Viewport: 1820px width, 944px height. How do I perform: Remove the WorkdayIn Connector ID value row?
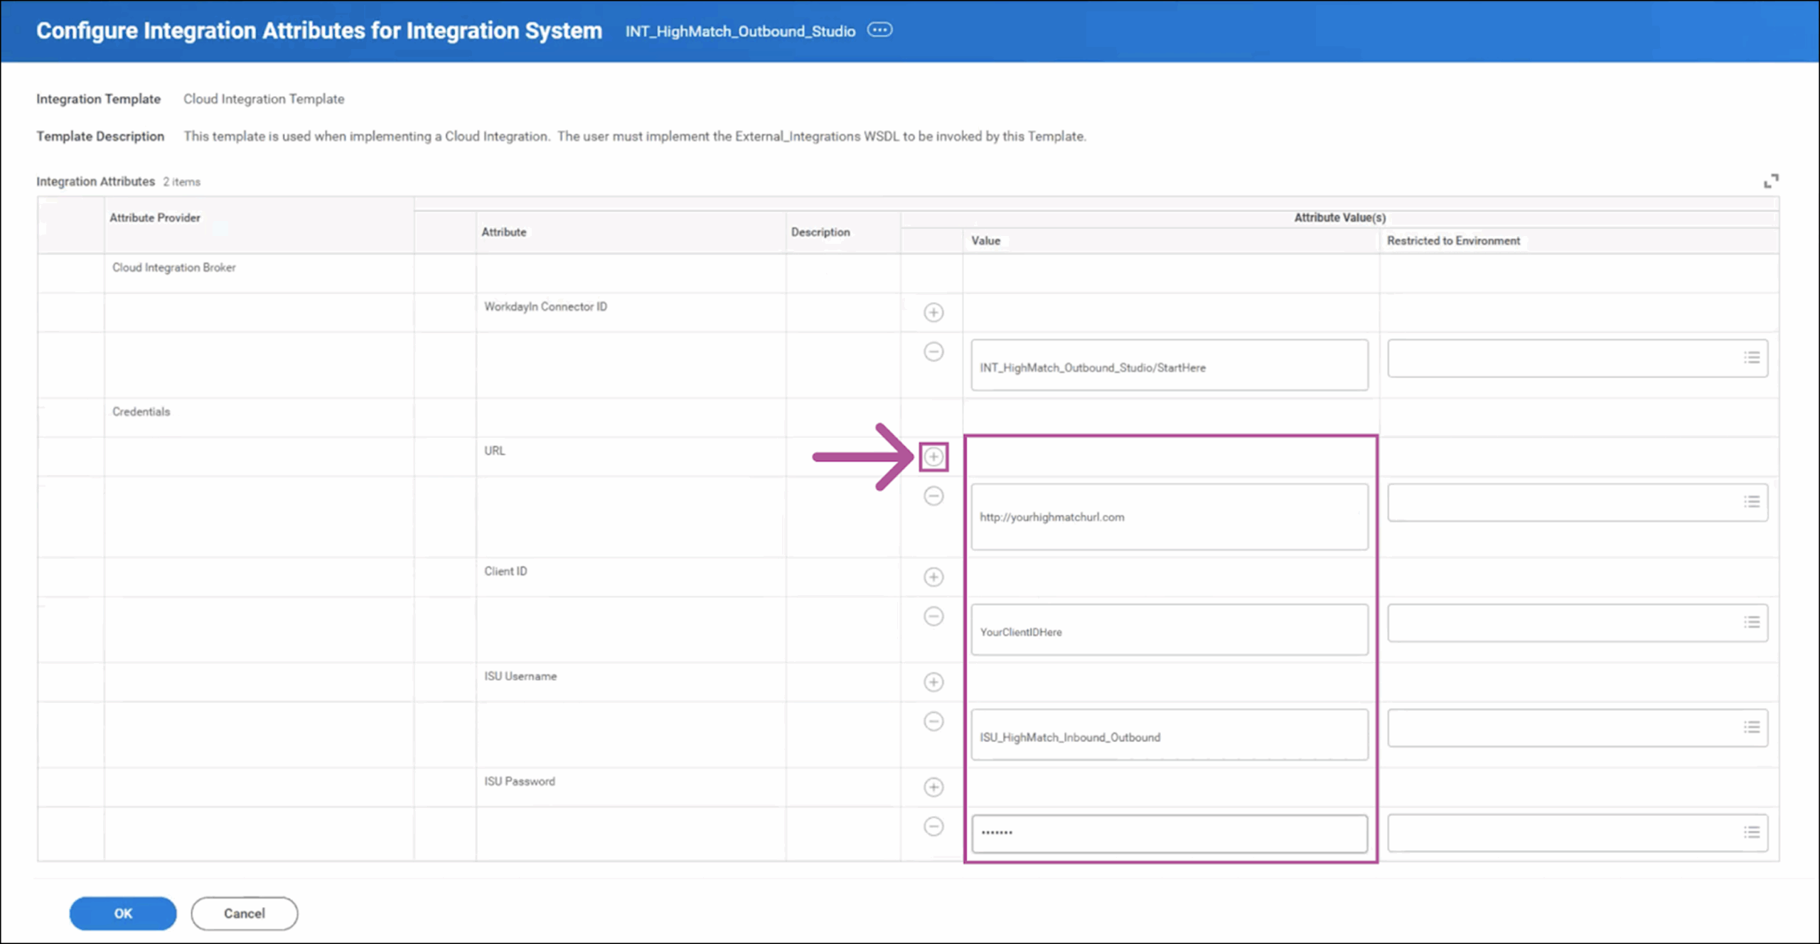(x=933, y=352)
